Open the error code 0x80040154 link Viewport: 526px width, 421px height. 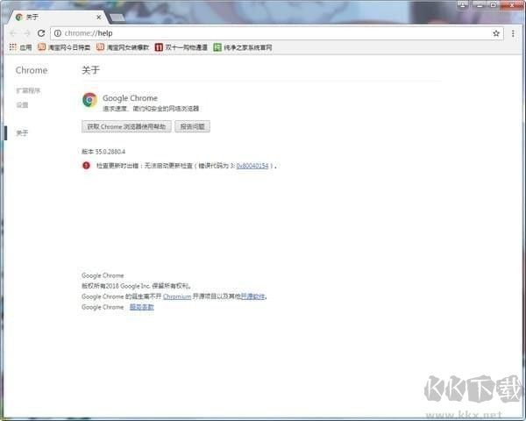[x=252, y=166]
